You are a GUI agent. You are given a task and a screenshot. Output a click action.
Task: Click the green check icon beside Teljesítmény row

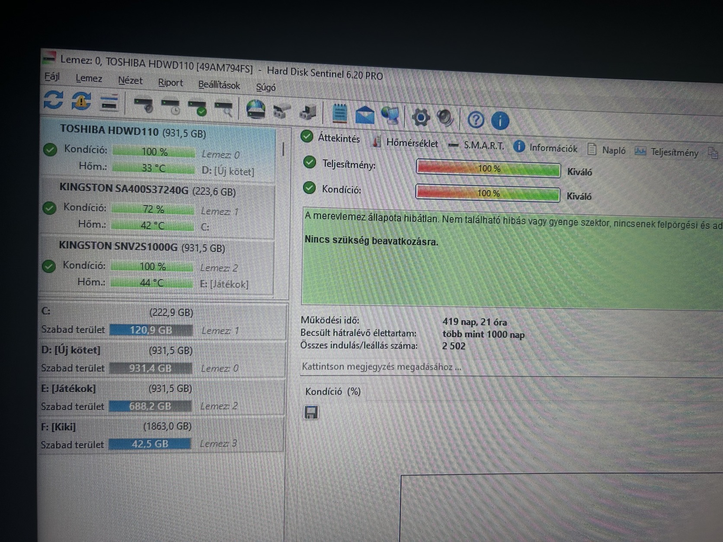[310, 163]
